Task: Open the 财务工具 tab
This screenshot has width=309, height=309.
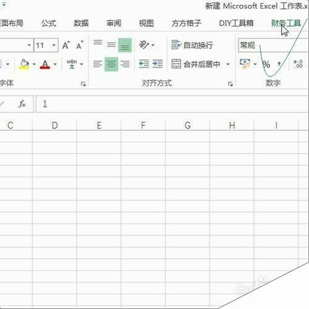Action: (286, 23)
